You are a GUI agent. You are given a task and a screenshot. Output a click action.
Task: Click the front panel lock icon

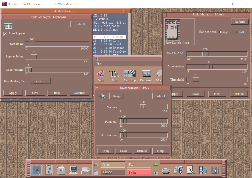(x=96, y=165)
